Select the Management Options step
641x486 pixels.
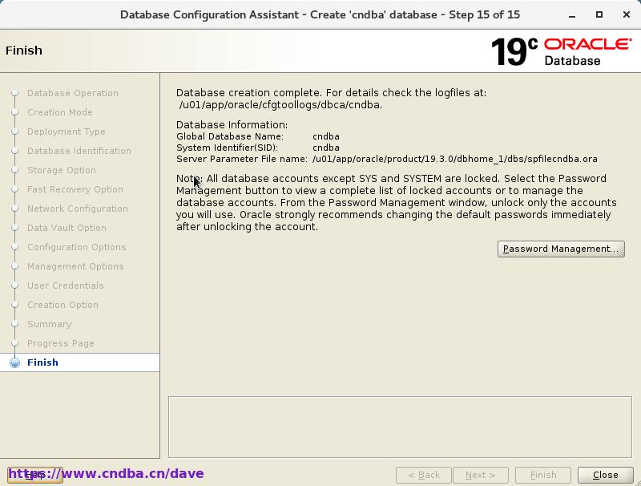tap(75, 266)
